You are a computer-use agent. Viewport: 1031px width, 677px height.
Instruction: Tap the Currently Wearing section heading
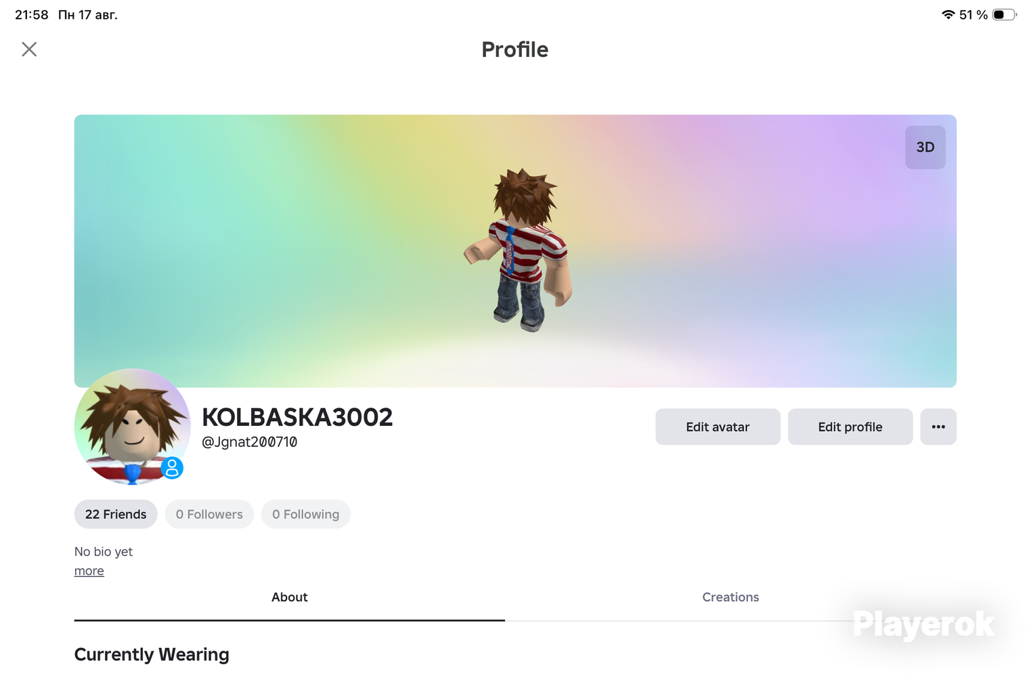click(152, 655)
